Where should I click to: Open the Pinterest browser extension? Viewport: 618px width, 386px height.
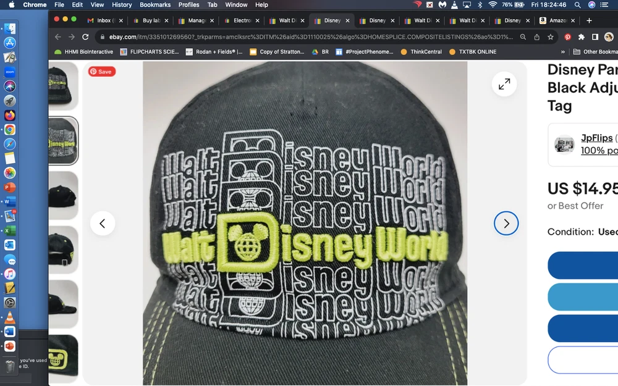point(567,37)
